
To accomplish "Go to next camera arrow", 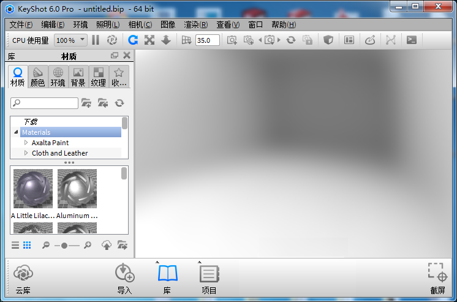I will [x=279, y=40].
